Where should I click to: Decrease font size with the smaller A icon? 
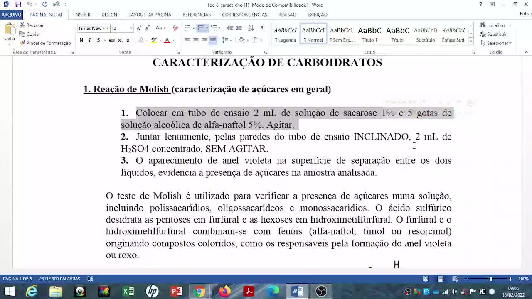[x=147, y=28]
